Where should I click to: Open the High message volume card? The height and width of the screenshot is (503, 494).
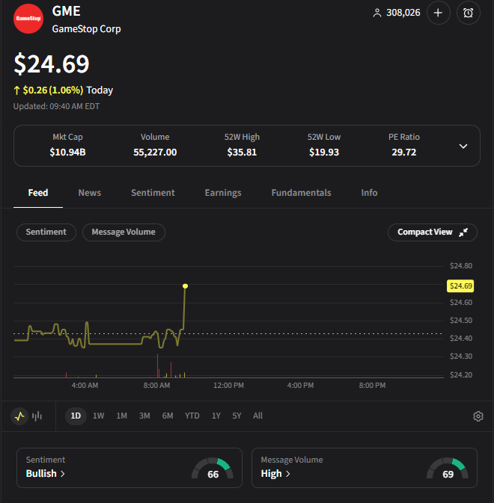tap(365, 468)
